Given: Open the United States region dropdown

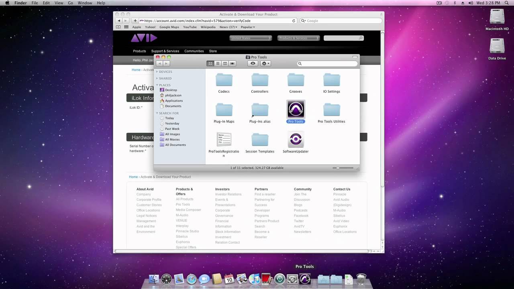Looking at the screenshot, I should [251, 38].
